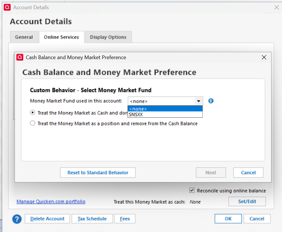The image size is (282, 232).
Task: Open the Tax Schedule button
Action: click(92, 219)
